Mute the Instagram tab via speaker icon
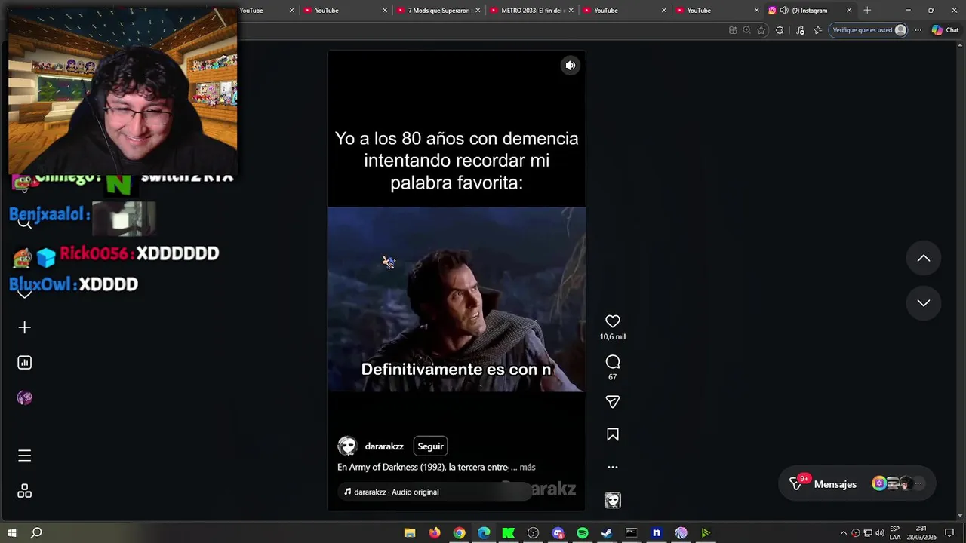 point(784,11)
